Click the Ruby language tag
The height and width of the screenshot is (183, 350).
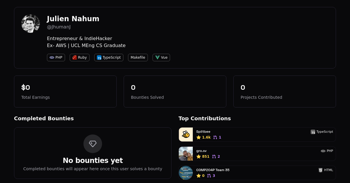coord(80,58)
